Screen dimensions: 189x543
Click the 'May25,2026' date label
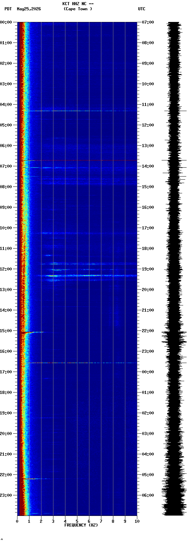click(x=29, y=9)
